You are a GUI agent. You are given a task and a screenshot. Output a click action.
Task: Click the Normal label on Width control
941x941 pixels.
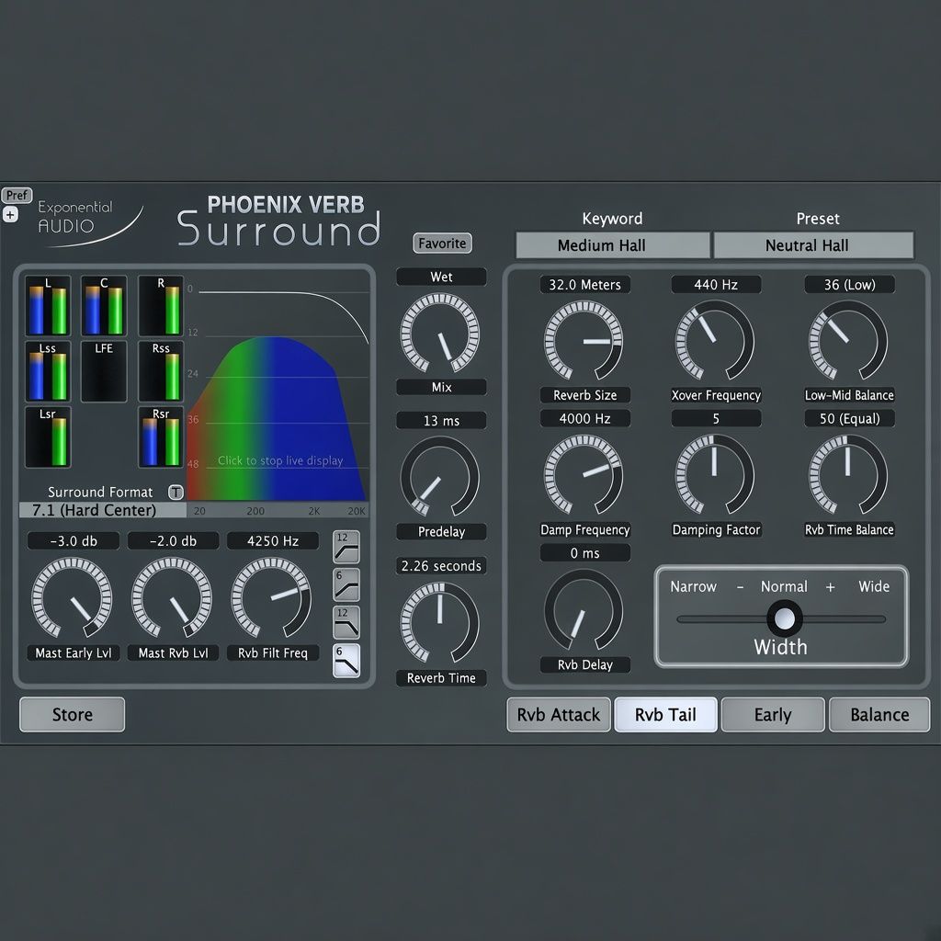784,586
